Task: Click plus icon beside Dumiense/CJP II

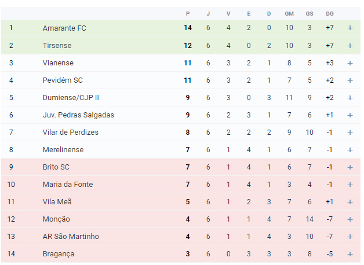Action: (350, 98)
